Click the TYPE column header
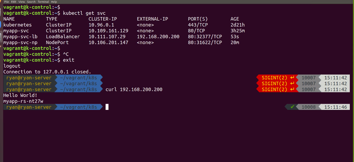The width and height of the screenshot is (354, 162). (x=52, y=19)
